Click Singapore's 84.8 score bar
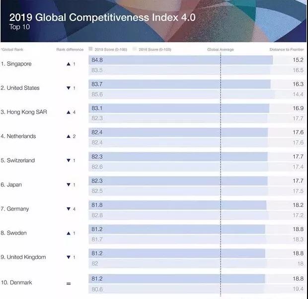This screenshot has width=308, height=299. click(x=181, y=60)
